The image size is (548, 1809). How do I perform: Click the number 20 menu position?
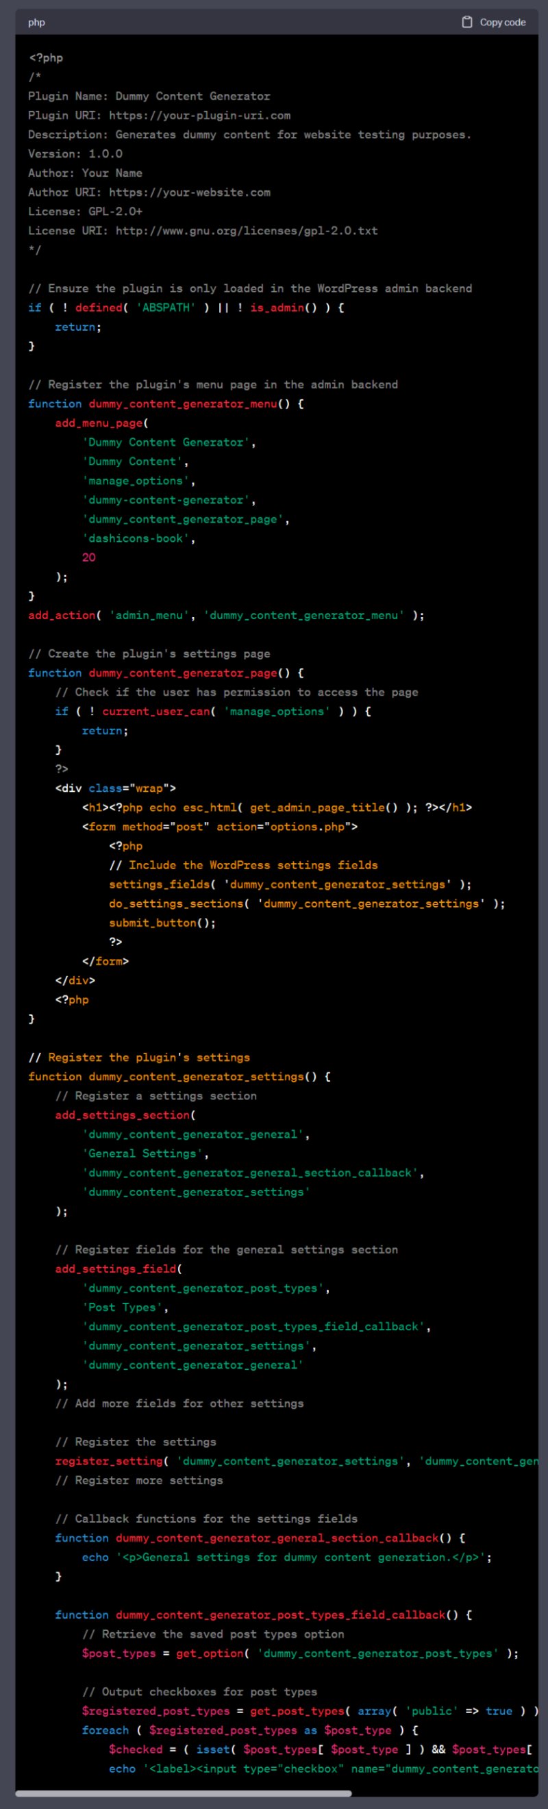[x=88, y=558]
